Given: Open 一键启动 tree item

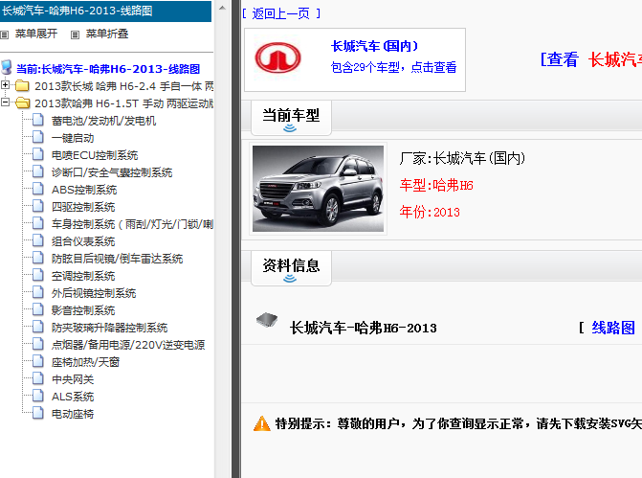Looking at the screenshot, I should click(x=73, y=138).
